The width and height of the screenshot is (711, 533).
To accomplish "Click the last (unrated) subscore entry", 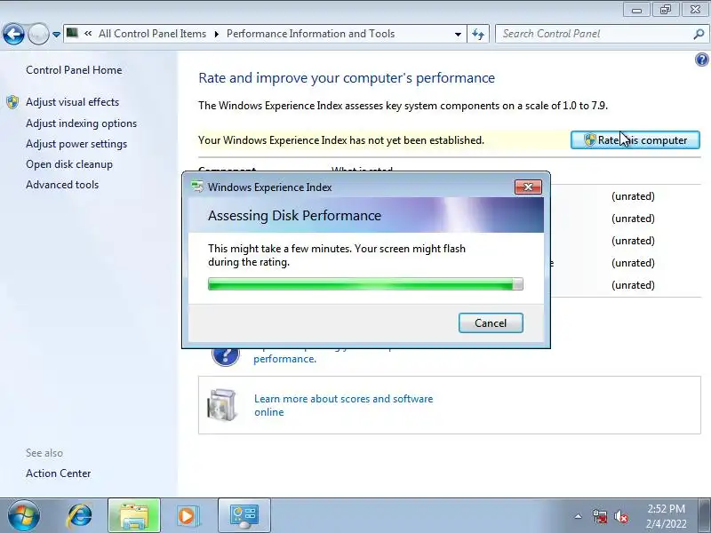I will coord(633,285).
